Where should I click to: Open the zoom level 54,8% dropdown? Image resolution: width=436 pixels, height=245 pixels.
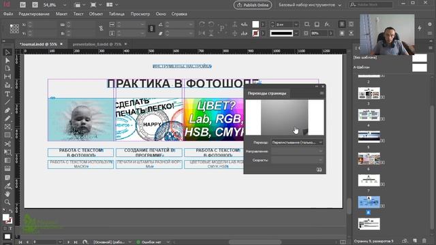coord(65,5)
